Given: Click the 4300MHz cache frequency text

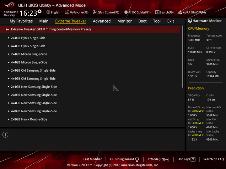Looking at the screenshot, I should pyautogui.click(x=198, y=135).
